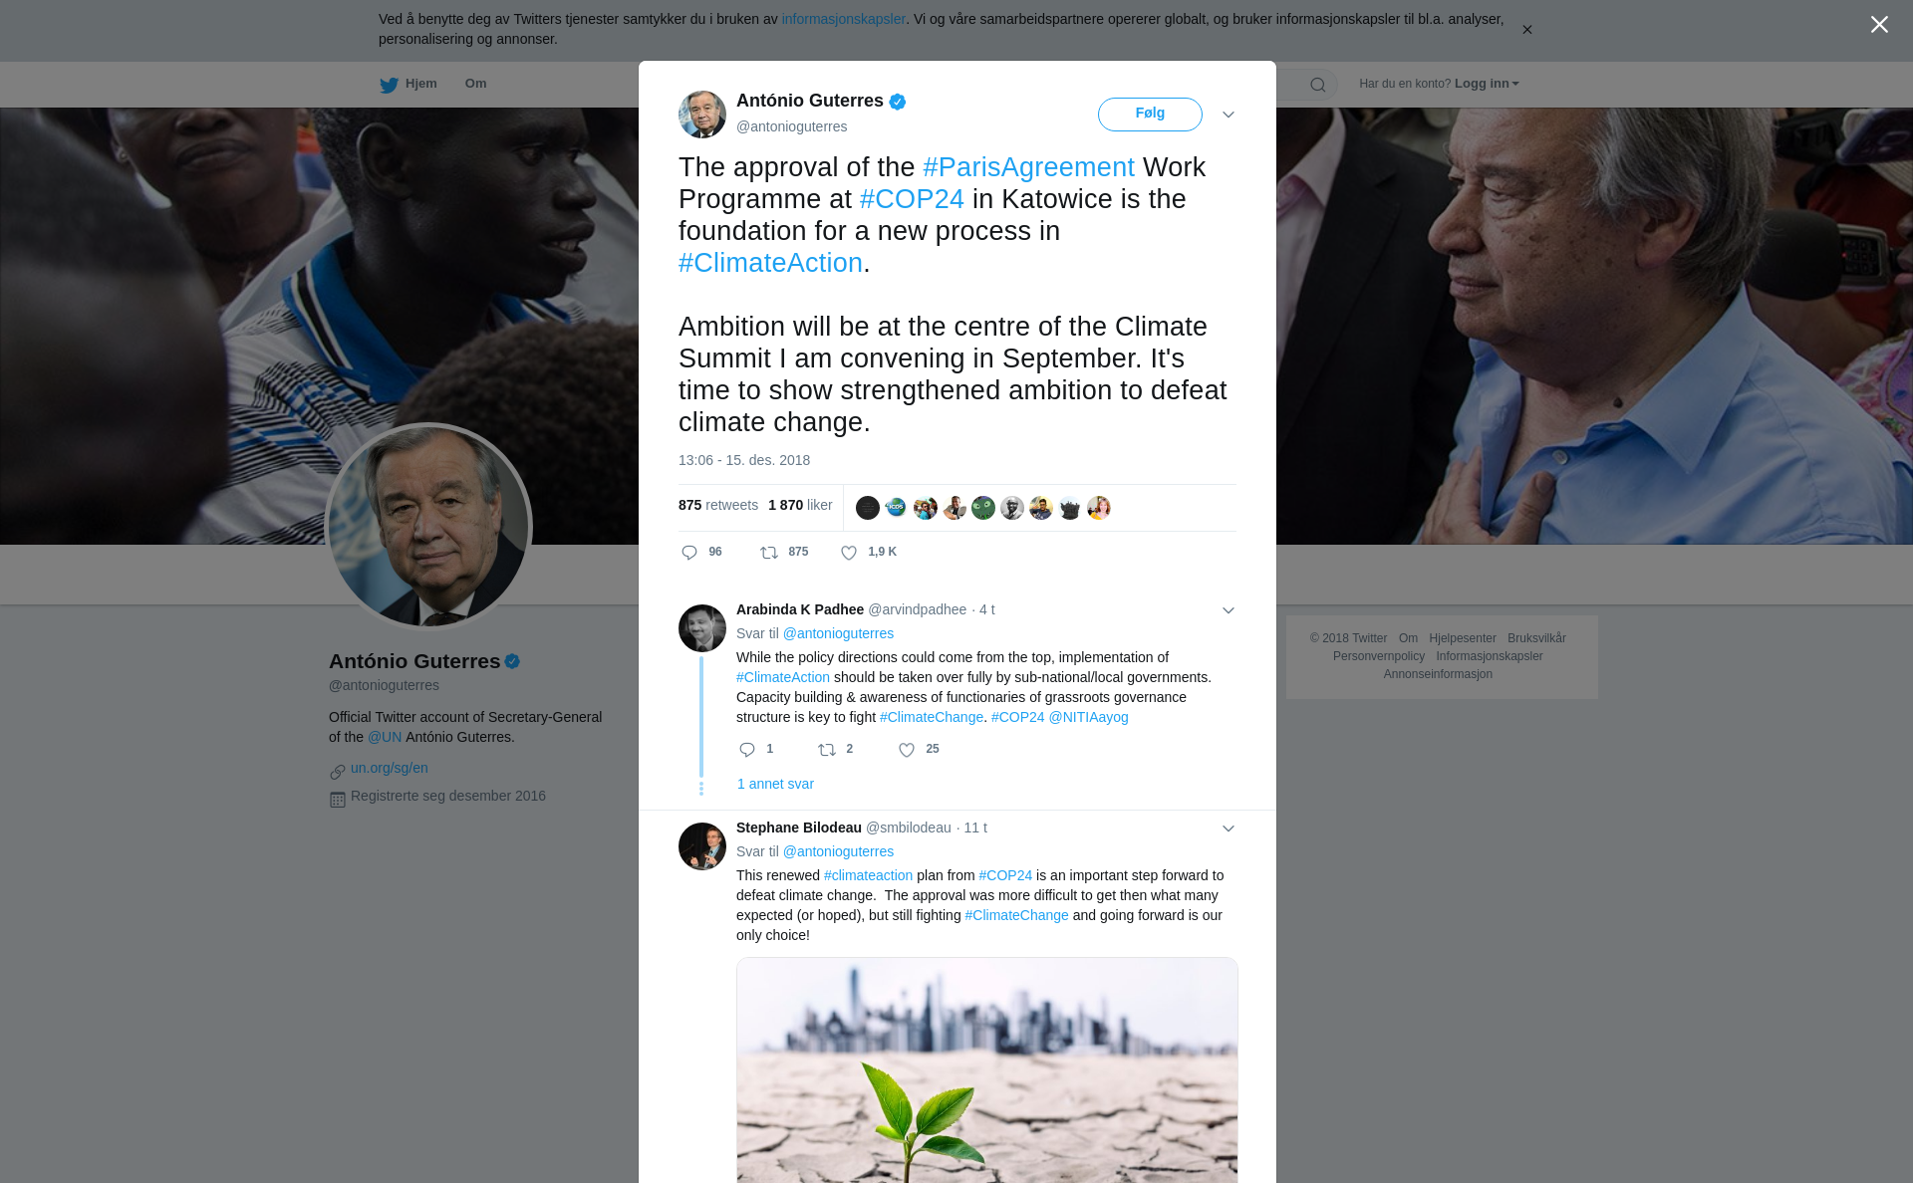This screenshot has height=1183, width=1913.
Task: Show 1 annet svar
Action: click(775, 784)
